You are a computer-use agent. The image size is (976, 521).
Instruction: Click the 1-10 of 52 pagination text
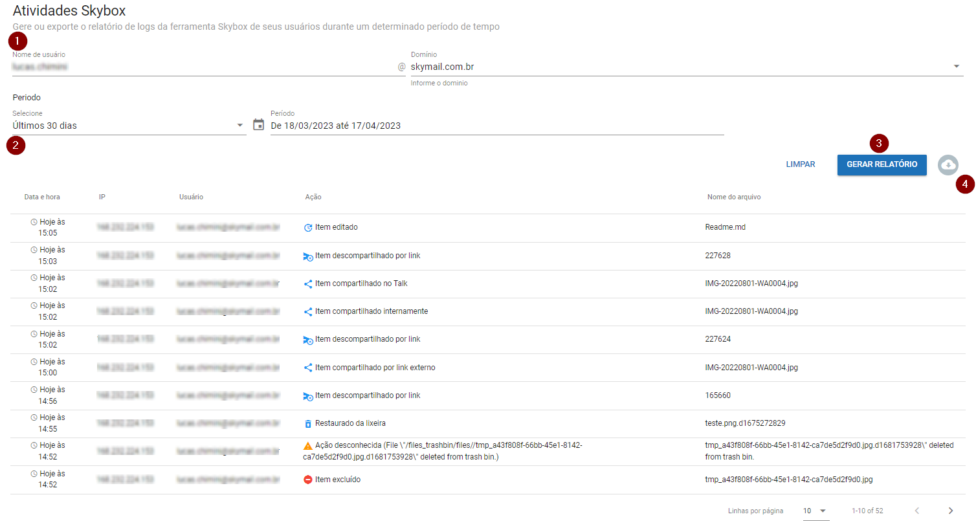[x=867, y=511]
